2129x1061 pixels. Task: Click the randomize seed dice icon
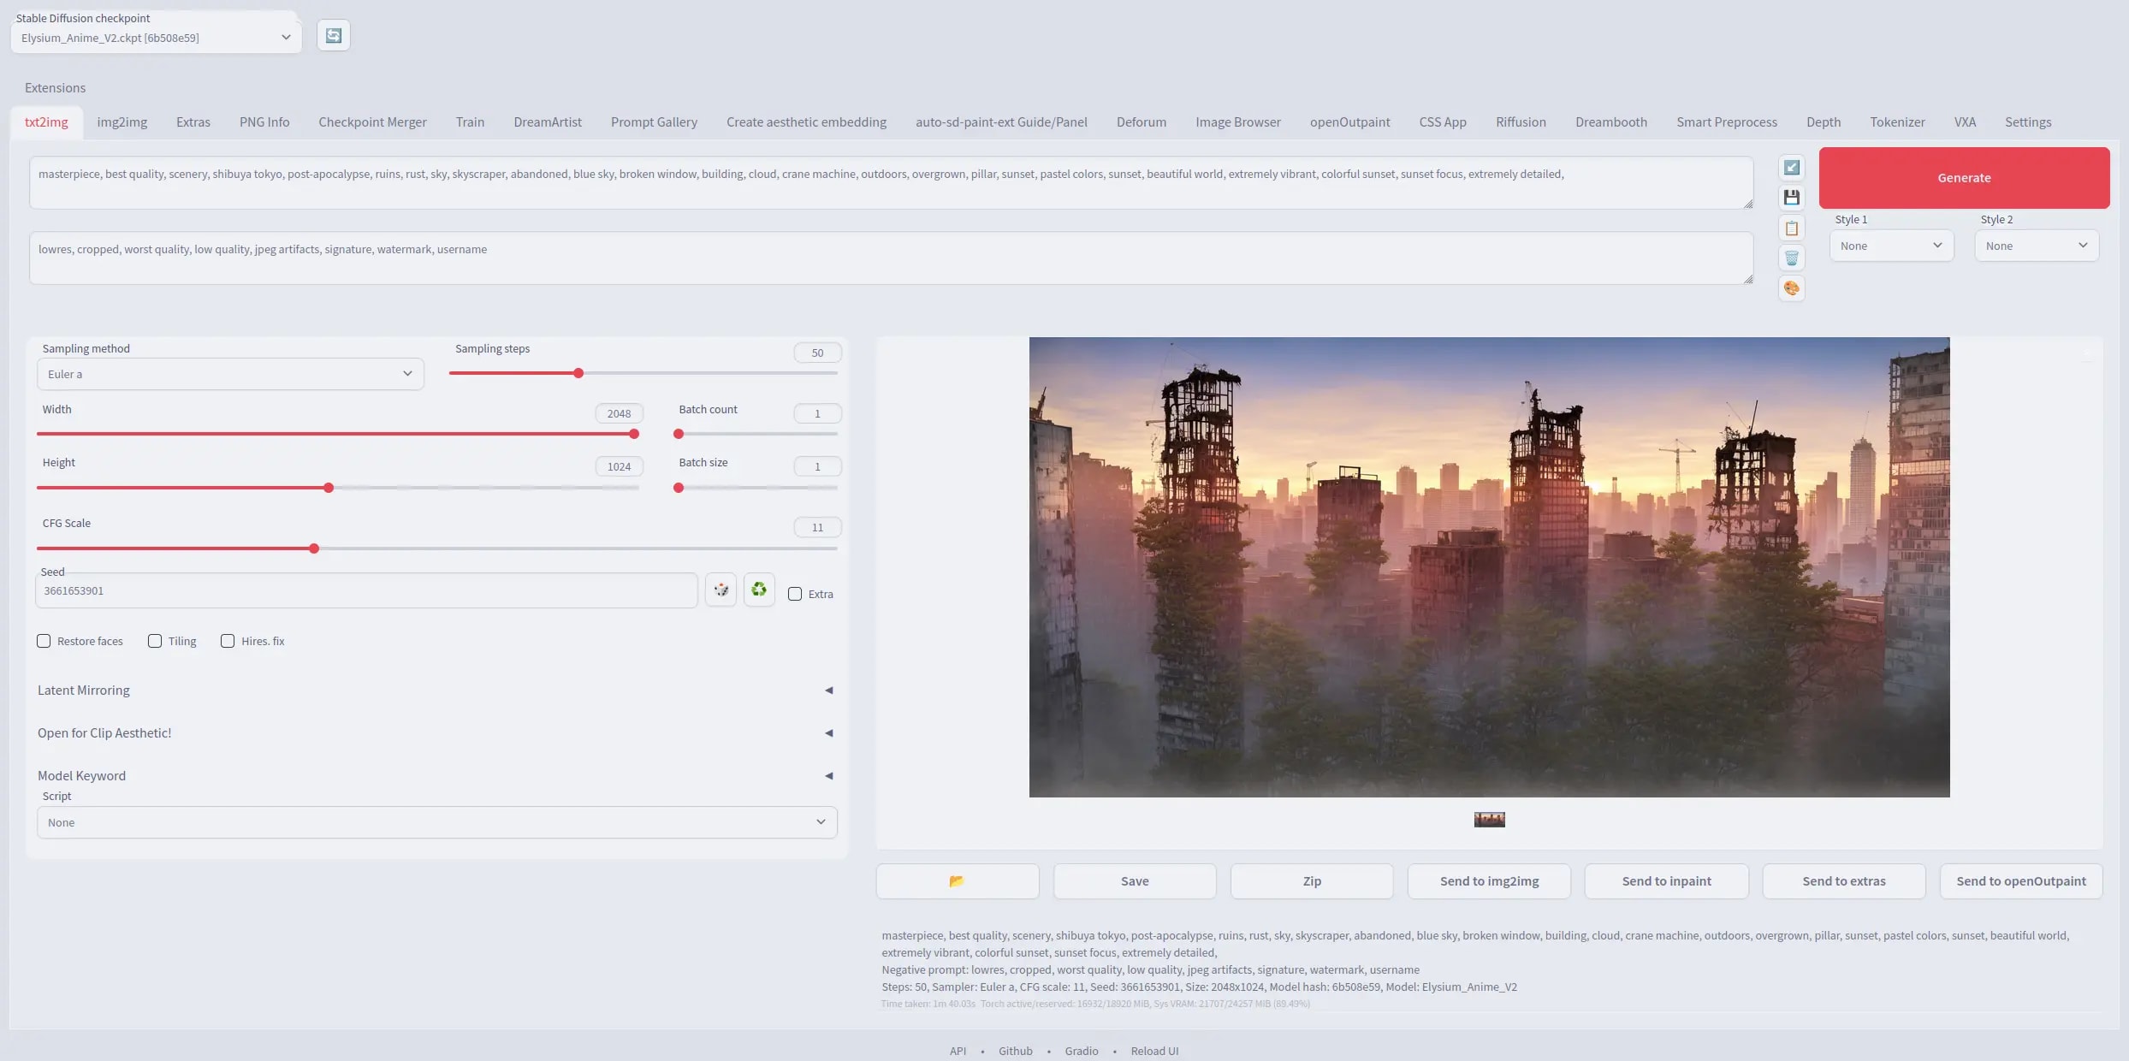(x=720, y=590)
